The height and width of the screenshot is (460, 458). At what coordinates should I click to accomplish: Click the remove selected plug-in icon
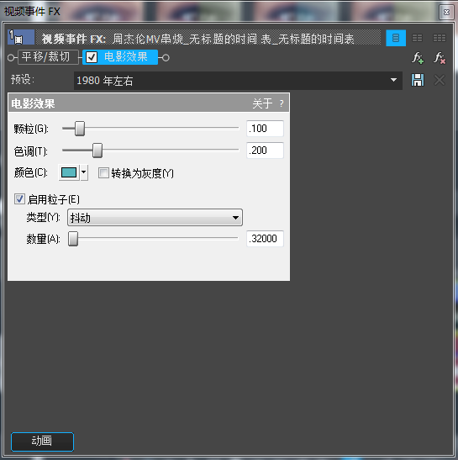440,58
